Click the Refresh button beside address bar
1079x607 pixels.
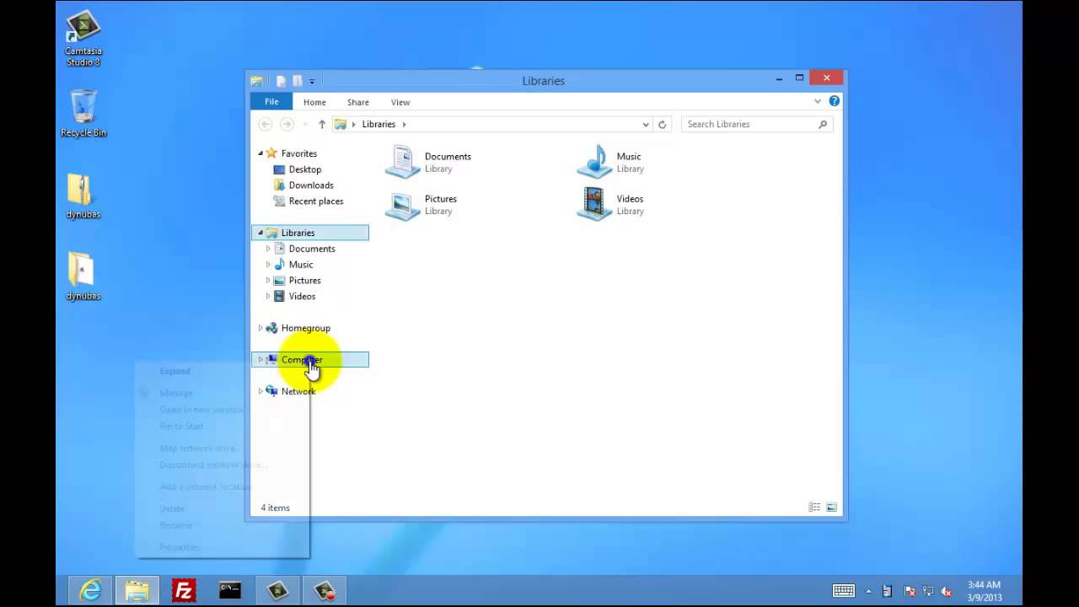tap(663, 124)
